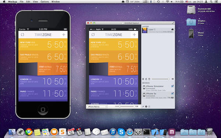
Task: Open Calendar from the Dock
Action: tap(71, 132)
